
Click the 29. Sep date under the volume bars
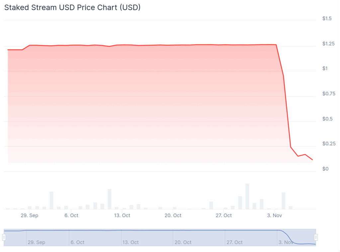(29, 215)
